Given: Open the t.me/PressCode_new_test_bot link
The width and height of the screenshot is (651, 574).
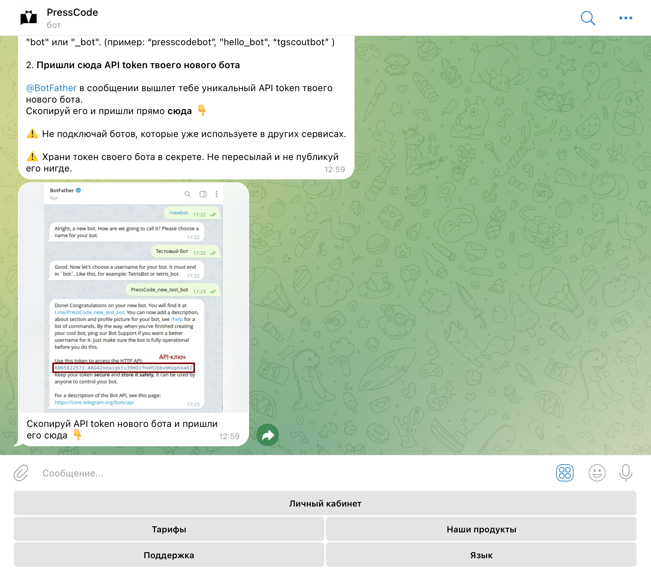Looking at the screenshot, I should [x=90, y=312].
